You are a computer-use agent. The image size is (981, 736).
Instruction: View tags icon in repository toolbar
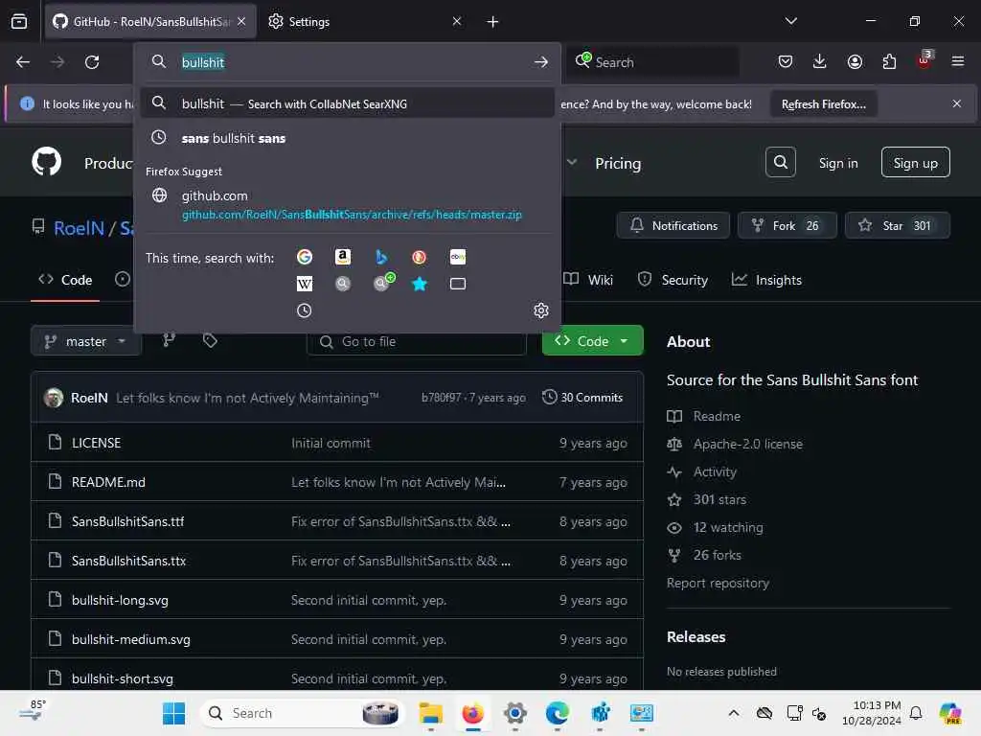pyautogui.click(x=210, y=340)
